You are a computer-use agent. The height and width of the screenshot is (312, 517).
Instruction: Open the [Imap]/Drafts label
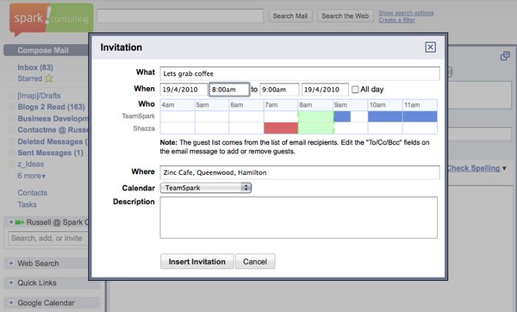pyautogui.click(x=39, y=96)
